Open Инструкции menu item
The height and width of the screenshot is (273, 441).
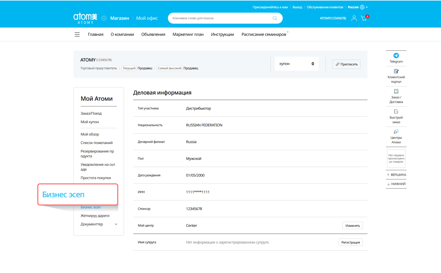point(222,35)
